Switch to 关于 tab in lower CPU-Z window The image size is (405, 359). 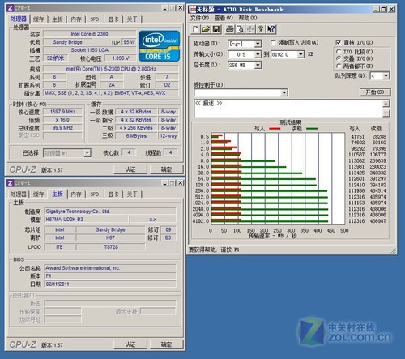(x=132, y=194)
